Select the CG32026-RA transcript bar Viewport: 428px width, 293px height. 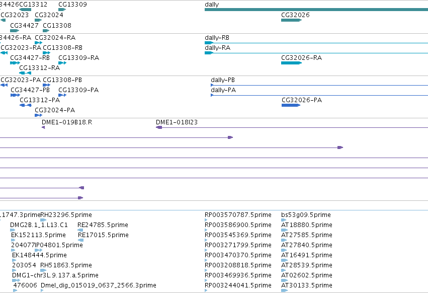291,63
